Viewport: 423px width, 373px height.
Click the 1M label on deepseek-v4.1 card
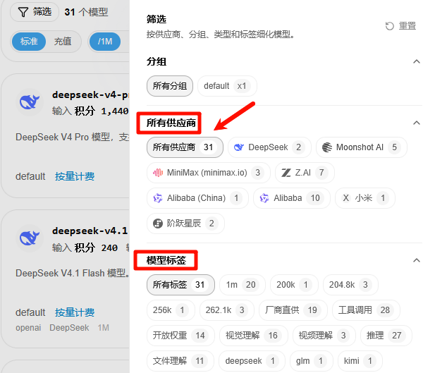click(104, 328)
